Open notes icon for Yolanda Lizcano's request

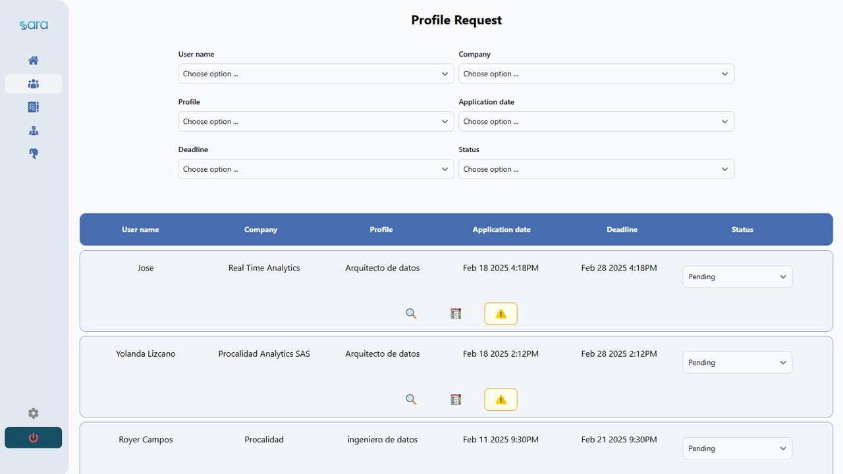[456, 399]
